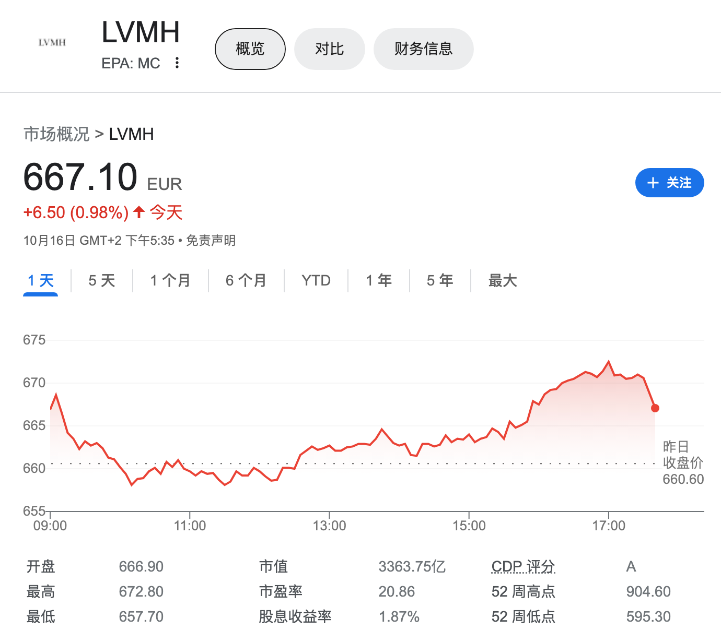Switch chart to 5 天 range
Viewport: 721px width, 642px height.
coord(102,281)
